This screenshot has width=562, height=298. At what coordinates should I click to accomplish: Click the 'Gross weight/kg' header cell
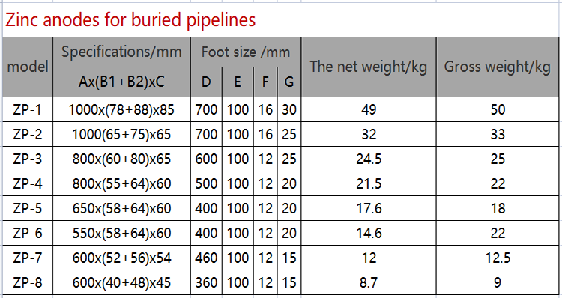pos(498,67)
